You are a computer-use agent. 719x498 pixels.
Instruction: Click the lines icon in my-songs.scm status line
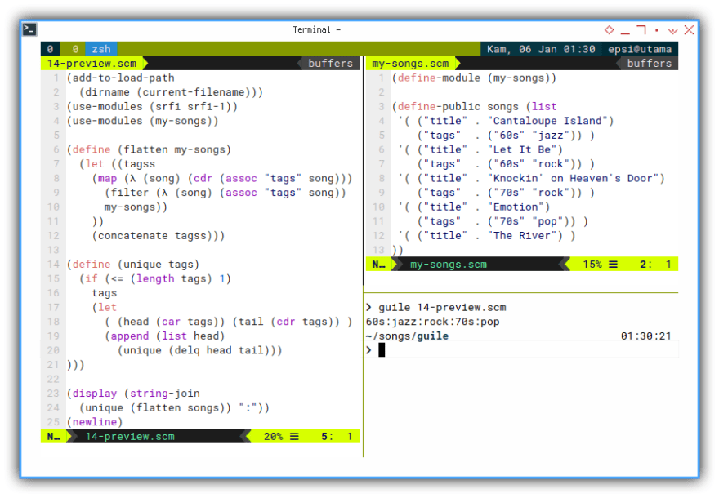click(x=613, y=265)
